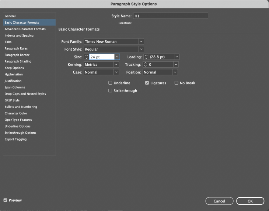This screenshot has width=269, height=211.
Task: Adjust the Tracking stepper arrows
Action: point(146,65)
